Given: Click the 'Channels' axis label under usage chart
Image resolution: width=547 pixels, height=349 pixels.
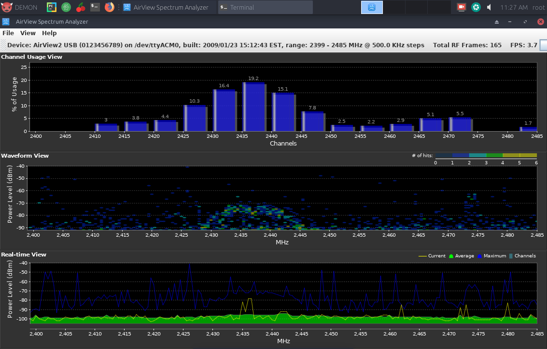Looking at the screenshot, I should tap(283, 144).
